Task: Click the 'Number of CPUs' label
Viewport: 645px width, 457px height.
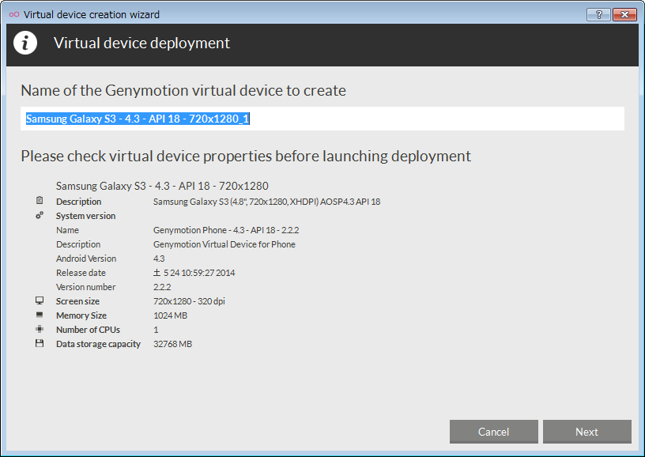Action: (x=88, y=330)
